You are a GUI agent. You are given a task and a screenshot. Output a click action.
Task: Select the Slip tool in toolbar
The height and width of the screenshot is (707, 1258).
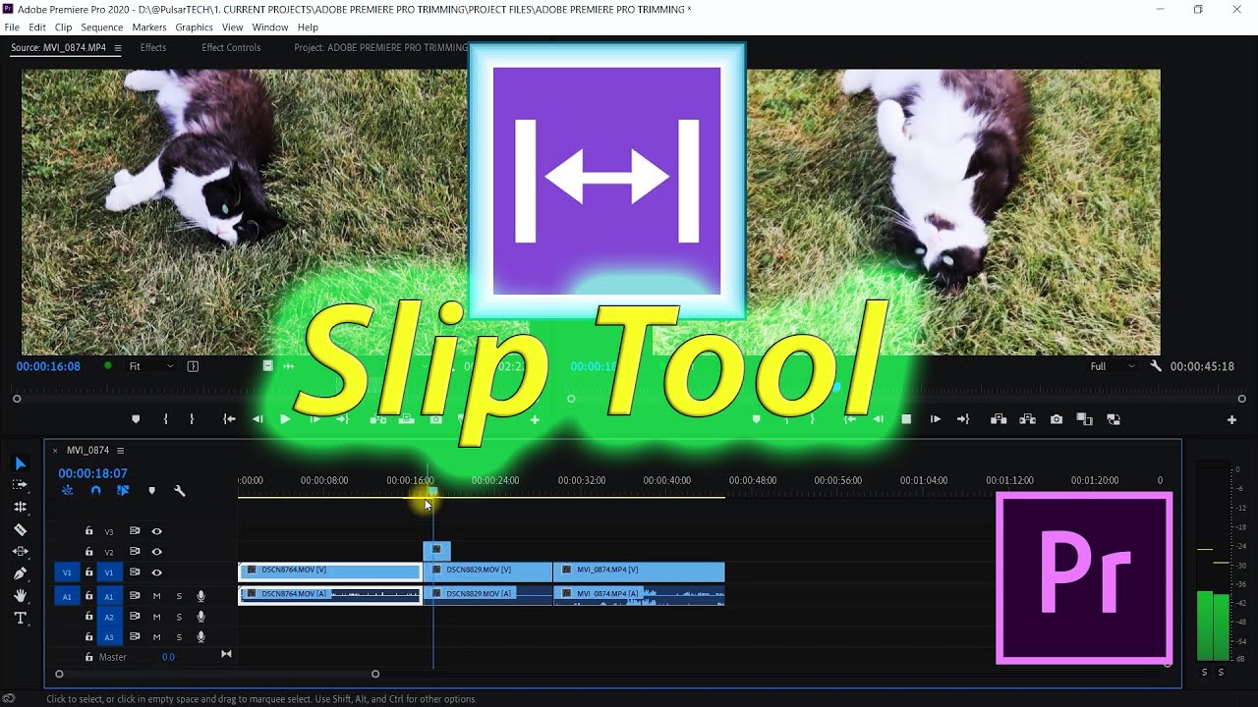click(x=20, y=552)
